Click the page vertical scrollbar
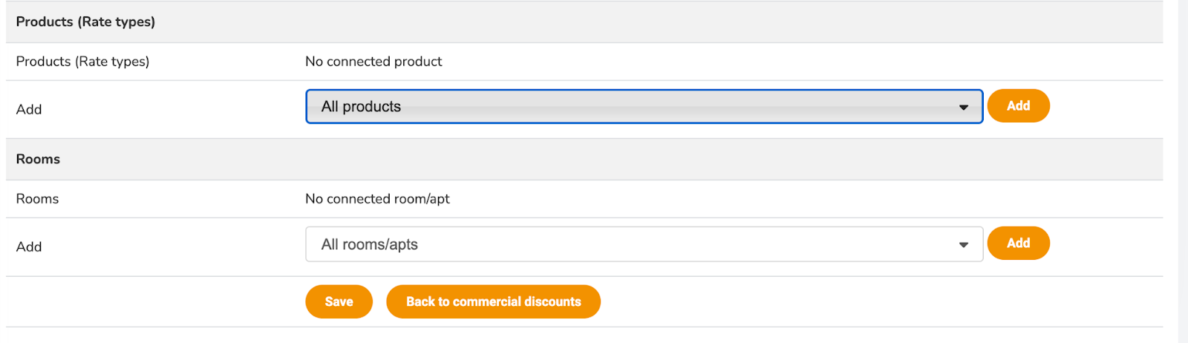 1183,171
